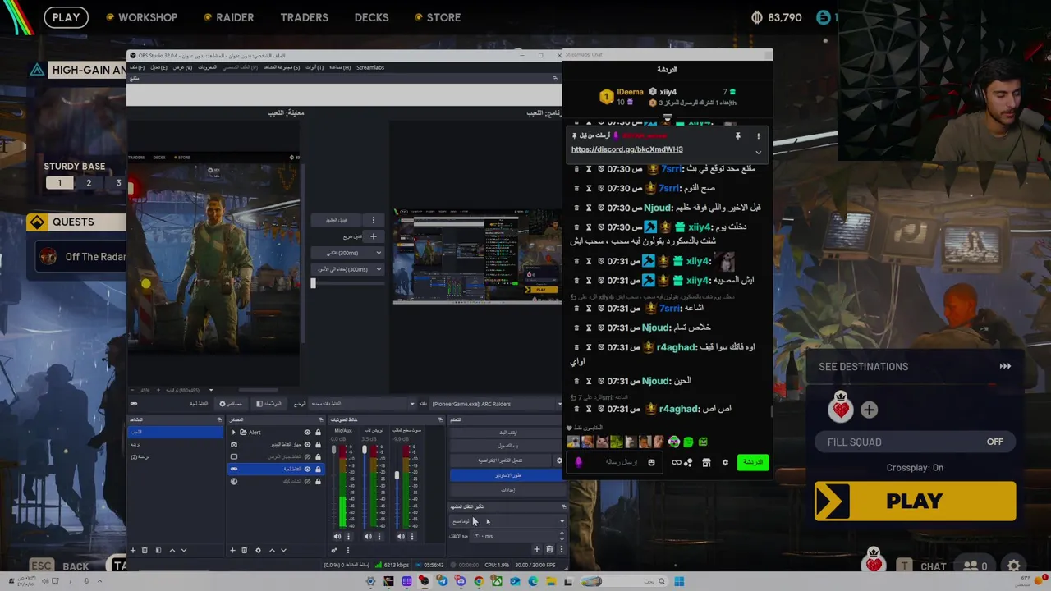This screenshot has height=591, width=1051.
Task: Adjust the Mic/Aux volume fader
Action: pyautogui.click(x=333, y=449)
